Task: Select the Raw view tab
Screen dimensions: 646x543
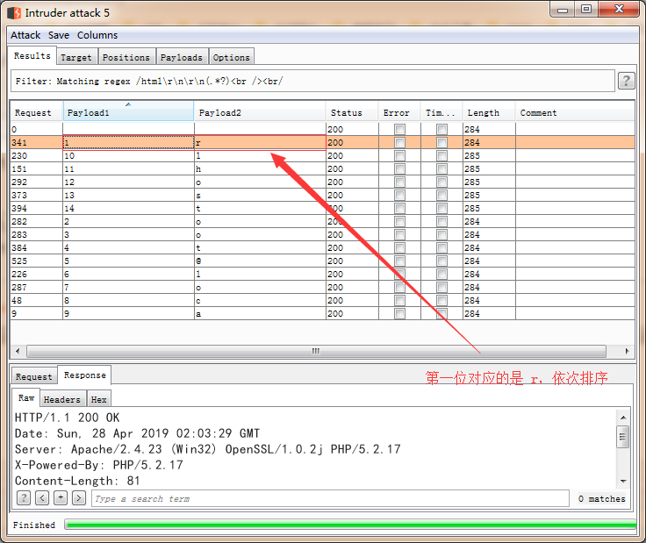Action: click(x=26, y=397)
